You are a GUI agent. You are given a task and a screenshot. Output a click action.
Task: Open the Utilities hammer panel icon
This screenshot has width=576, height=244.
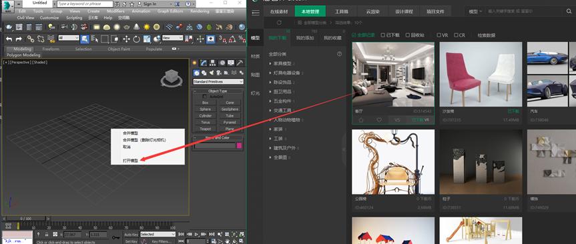[240, 63]
